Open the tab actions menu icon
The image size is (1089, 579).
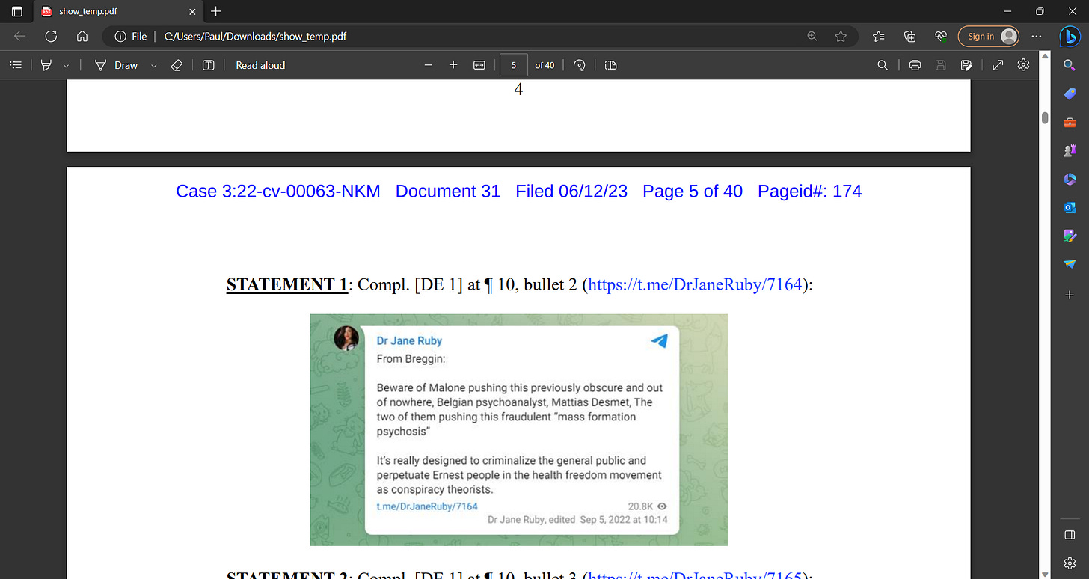coord(17,12)
